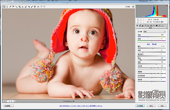Click the exposure slider handle
Screen dimensions: 170x110
pos(153,48)
